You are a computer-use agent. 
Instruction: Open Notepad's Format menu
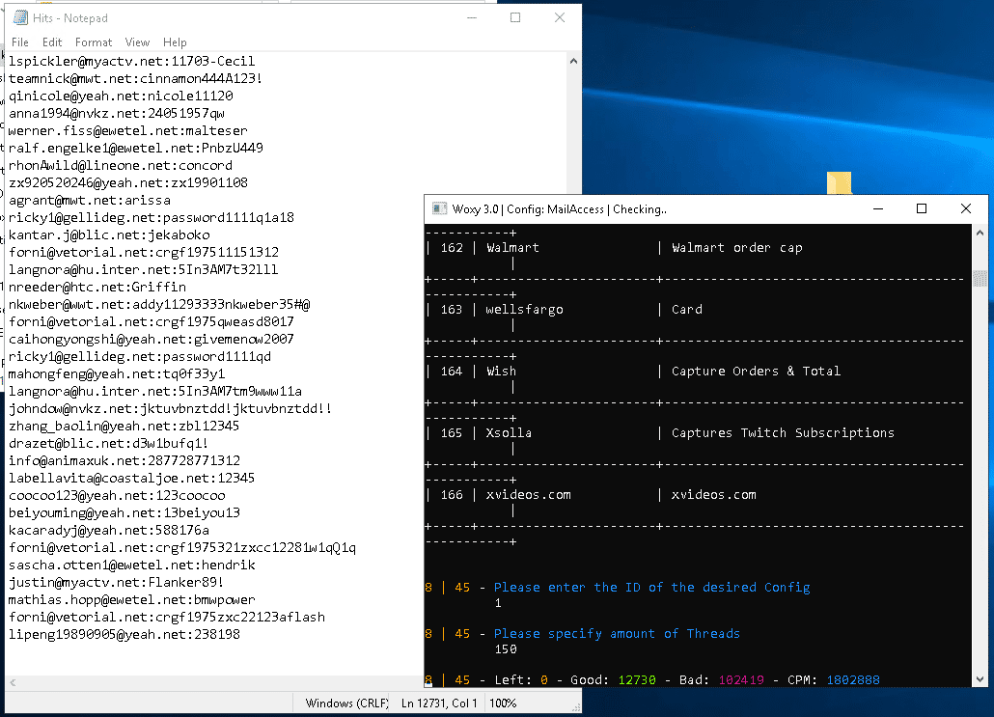click(x=94, y=42)
